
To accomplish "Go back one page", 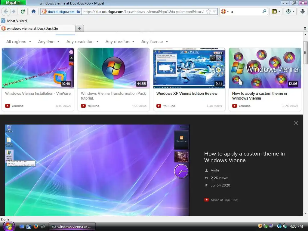I will tap(6, 12).
